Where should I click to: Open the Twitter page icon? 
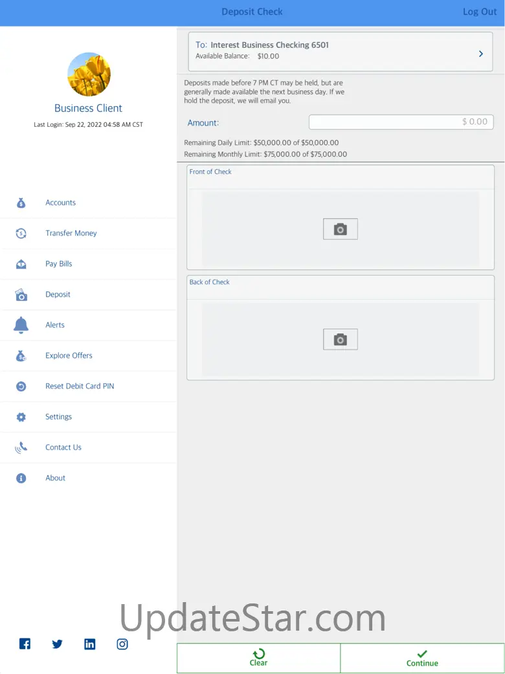tap(57, 644)
